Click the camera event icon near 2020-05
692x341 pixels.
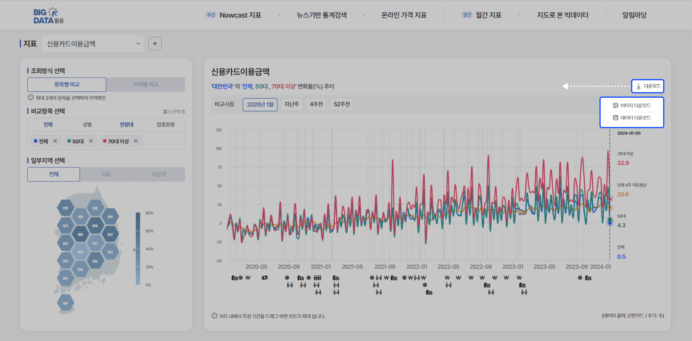(265, 278)
